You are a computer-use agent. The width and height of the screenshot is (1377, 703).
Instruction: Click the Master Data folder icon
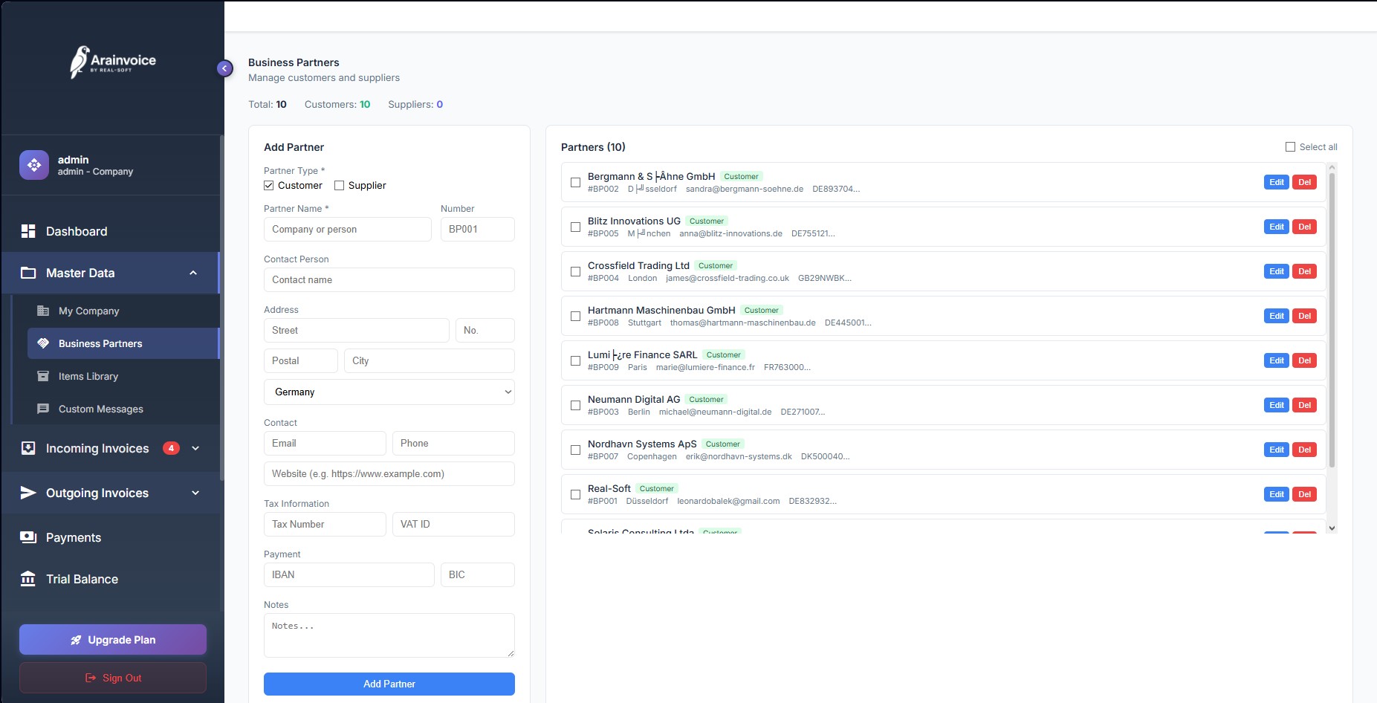[28, 273]
